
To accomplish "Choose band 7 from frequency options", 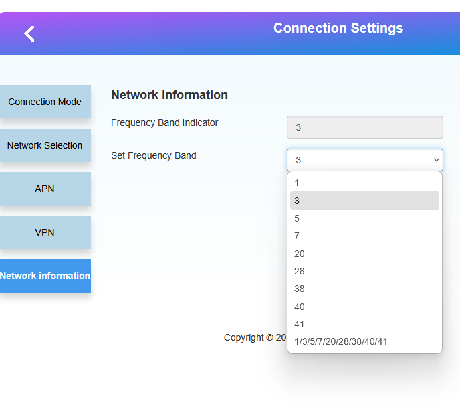I will (364, 236).
